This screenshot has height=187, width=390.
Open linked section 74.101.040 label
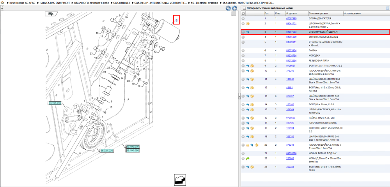[55, 103]
